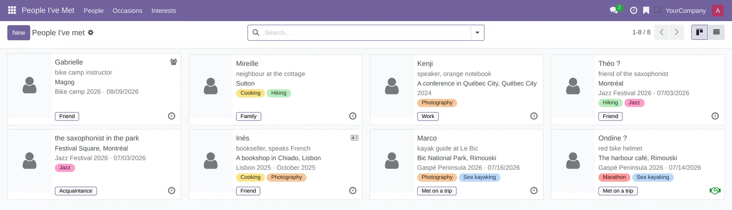The height and width of the screenshot is (210, 732).
Task: Click the Sea kayaking tag on Marco card
Action: point(479,177)
